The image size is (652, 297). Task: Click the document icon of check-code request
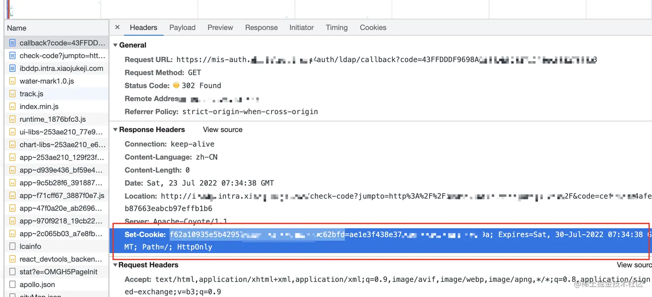[12, 56]
